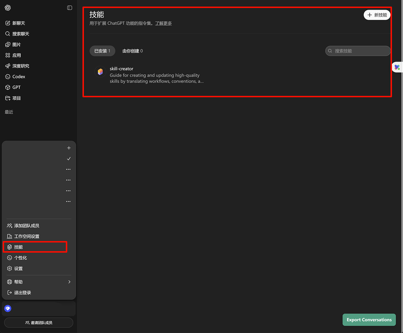Open the 了解更多 learn more link
403x333 pixels.
tap(164, 23)
